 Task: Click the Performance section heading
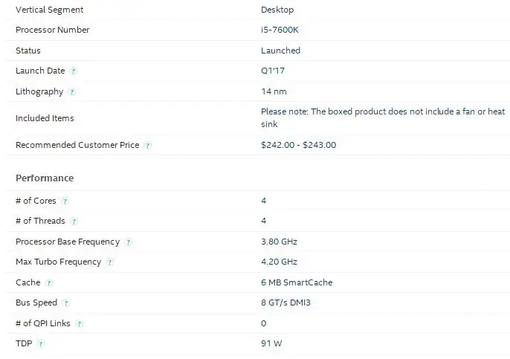(45, 178)
